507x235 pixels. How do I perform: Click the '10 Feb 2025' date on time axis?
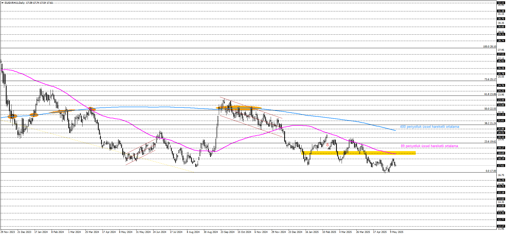pyautogui.click(x=329, y=232)
